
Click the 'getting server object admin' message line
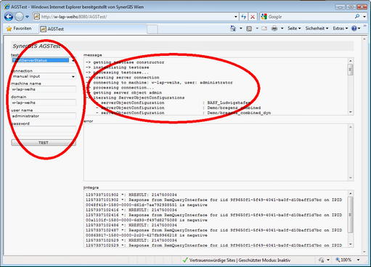pos(128,93)
